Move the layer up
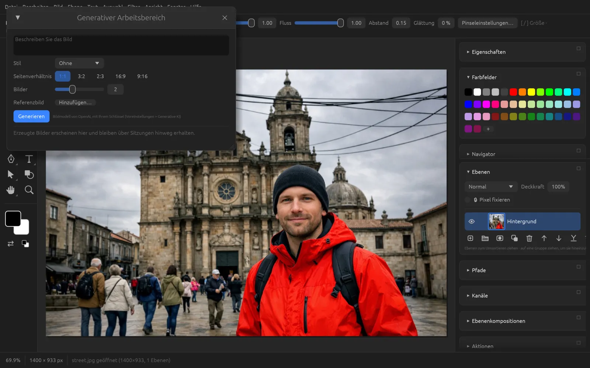 tap(544, 238)
